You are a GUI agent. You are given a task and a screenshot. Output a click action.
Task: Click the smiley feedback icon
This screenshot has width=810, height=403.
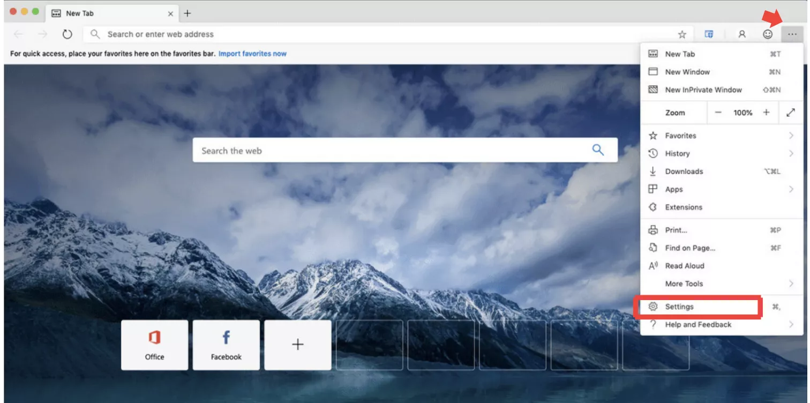(768, 34)
